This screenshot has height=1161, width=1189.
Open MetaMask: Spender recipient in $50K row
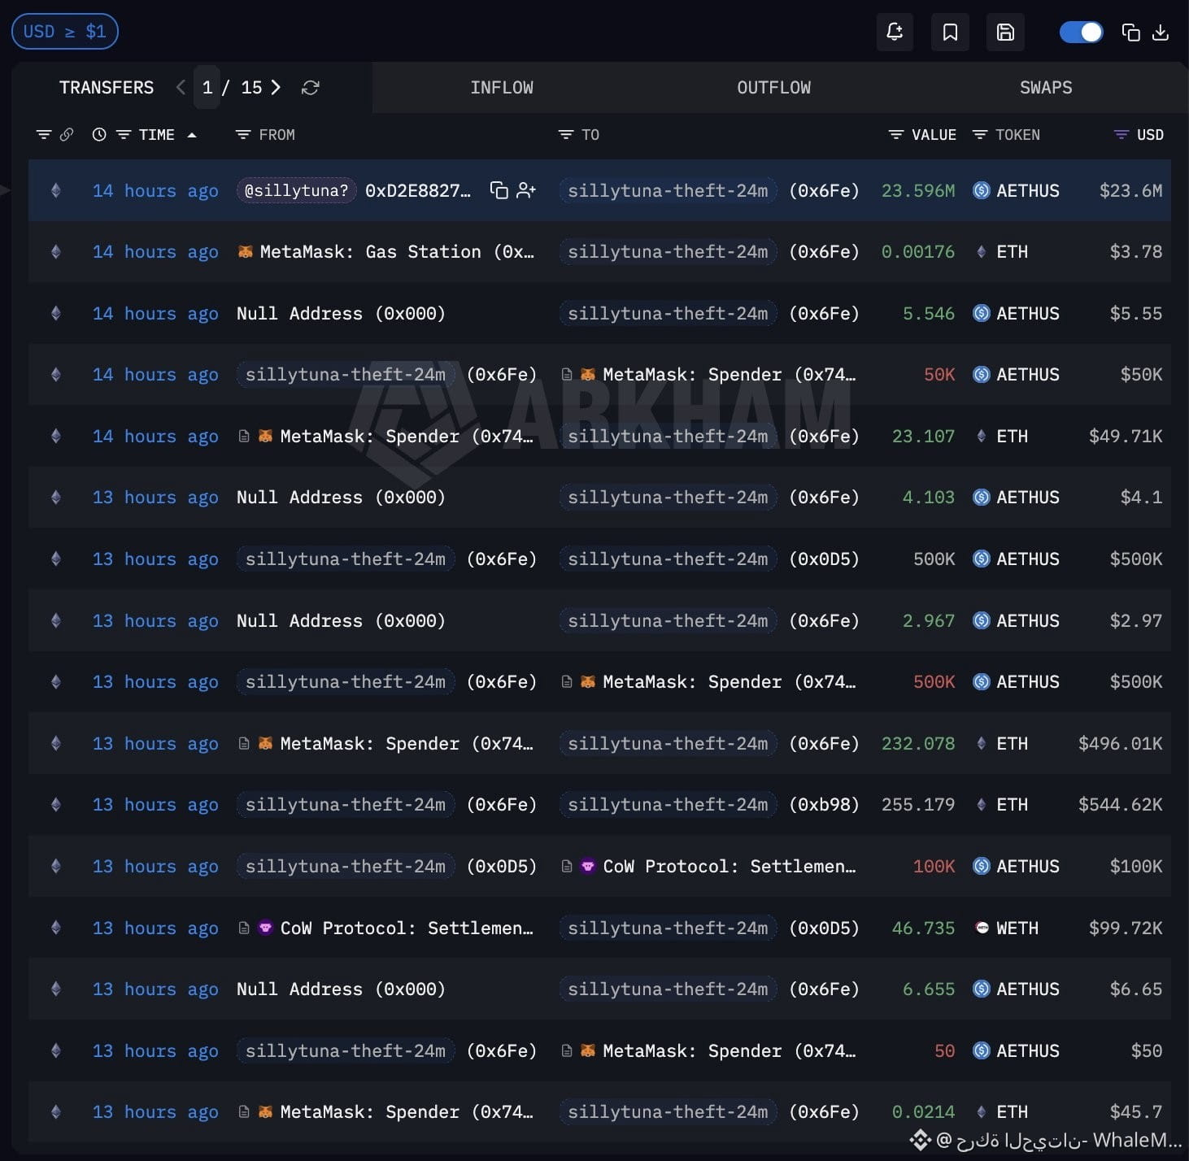720,375
